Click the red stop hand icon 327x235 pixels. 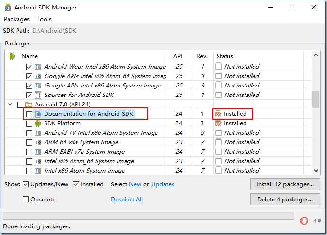click(x=304, y=221)
